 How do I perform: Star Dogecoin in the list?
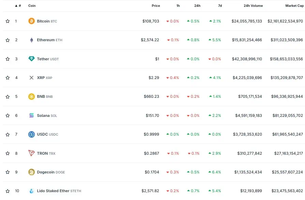[x=8, y=172]
